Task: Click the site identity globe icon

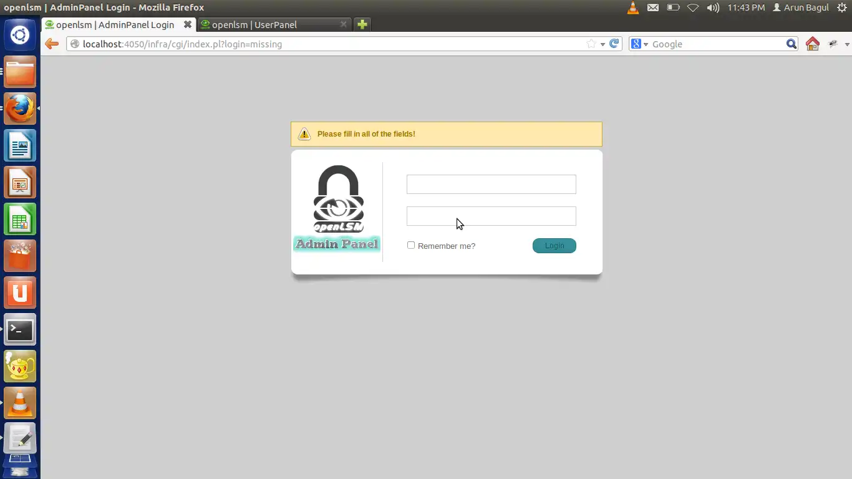Action: pos(75,44)
